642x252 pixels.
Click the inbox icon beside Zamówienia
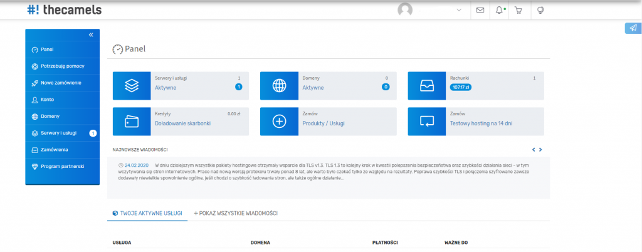pyautogui.click(x=35, y=150)
